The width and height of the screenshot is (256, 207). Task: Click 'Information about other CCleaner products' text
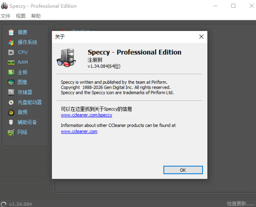coord(118,125)
